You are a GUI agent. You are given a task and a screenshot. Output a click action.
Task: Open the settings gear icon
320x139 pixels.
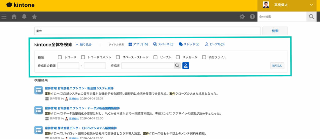(242, 17)
